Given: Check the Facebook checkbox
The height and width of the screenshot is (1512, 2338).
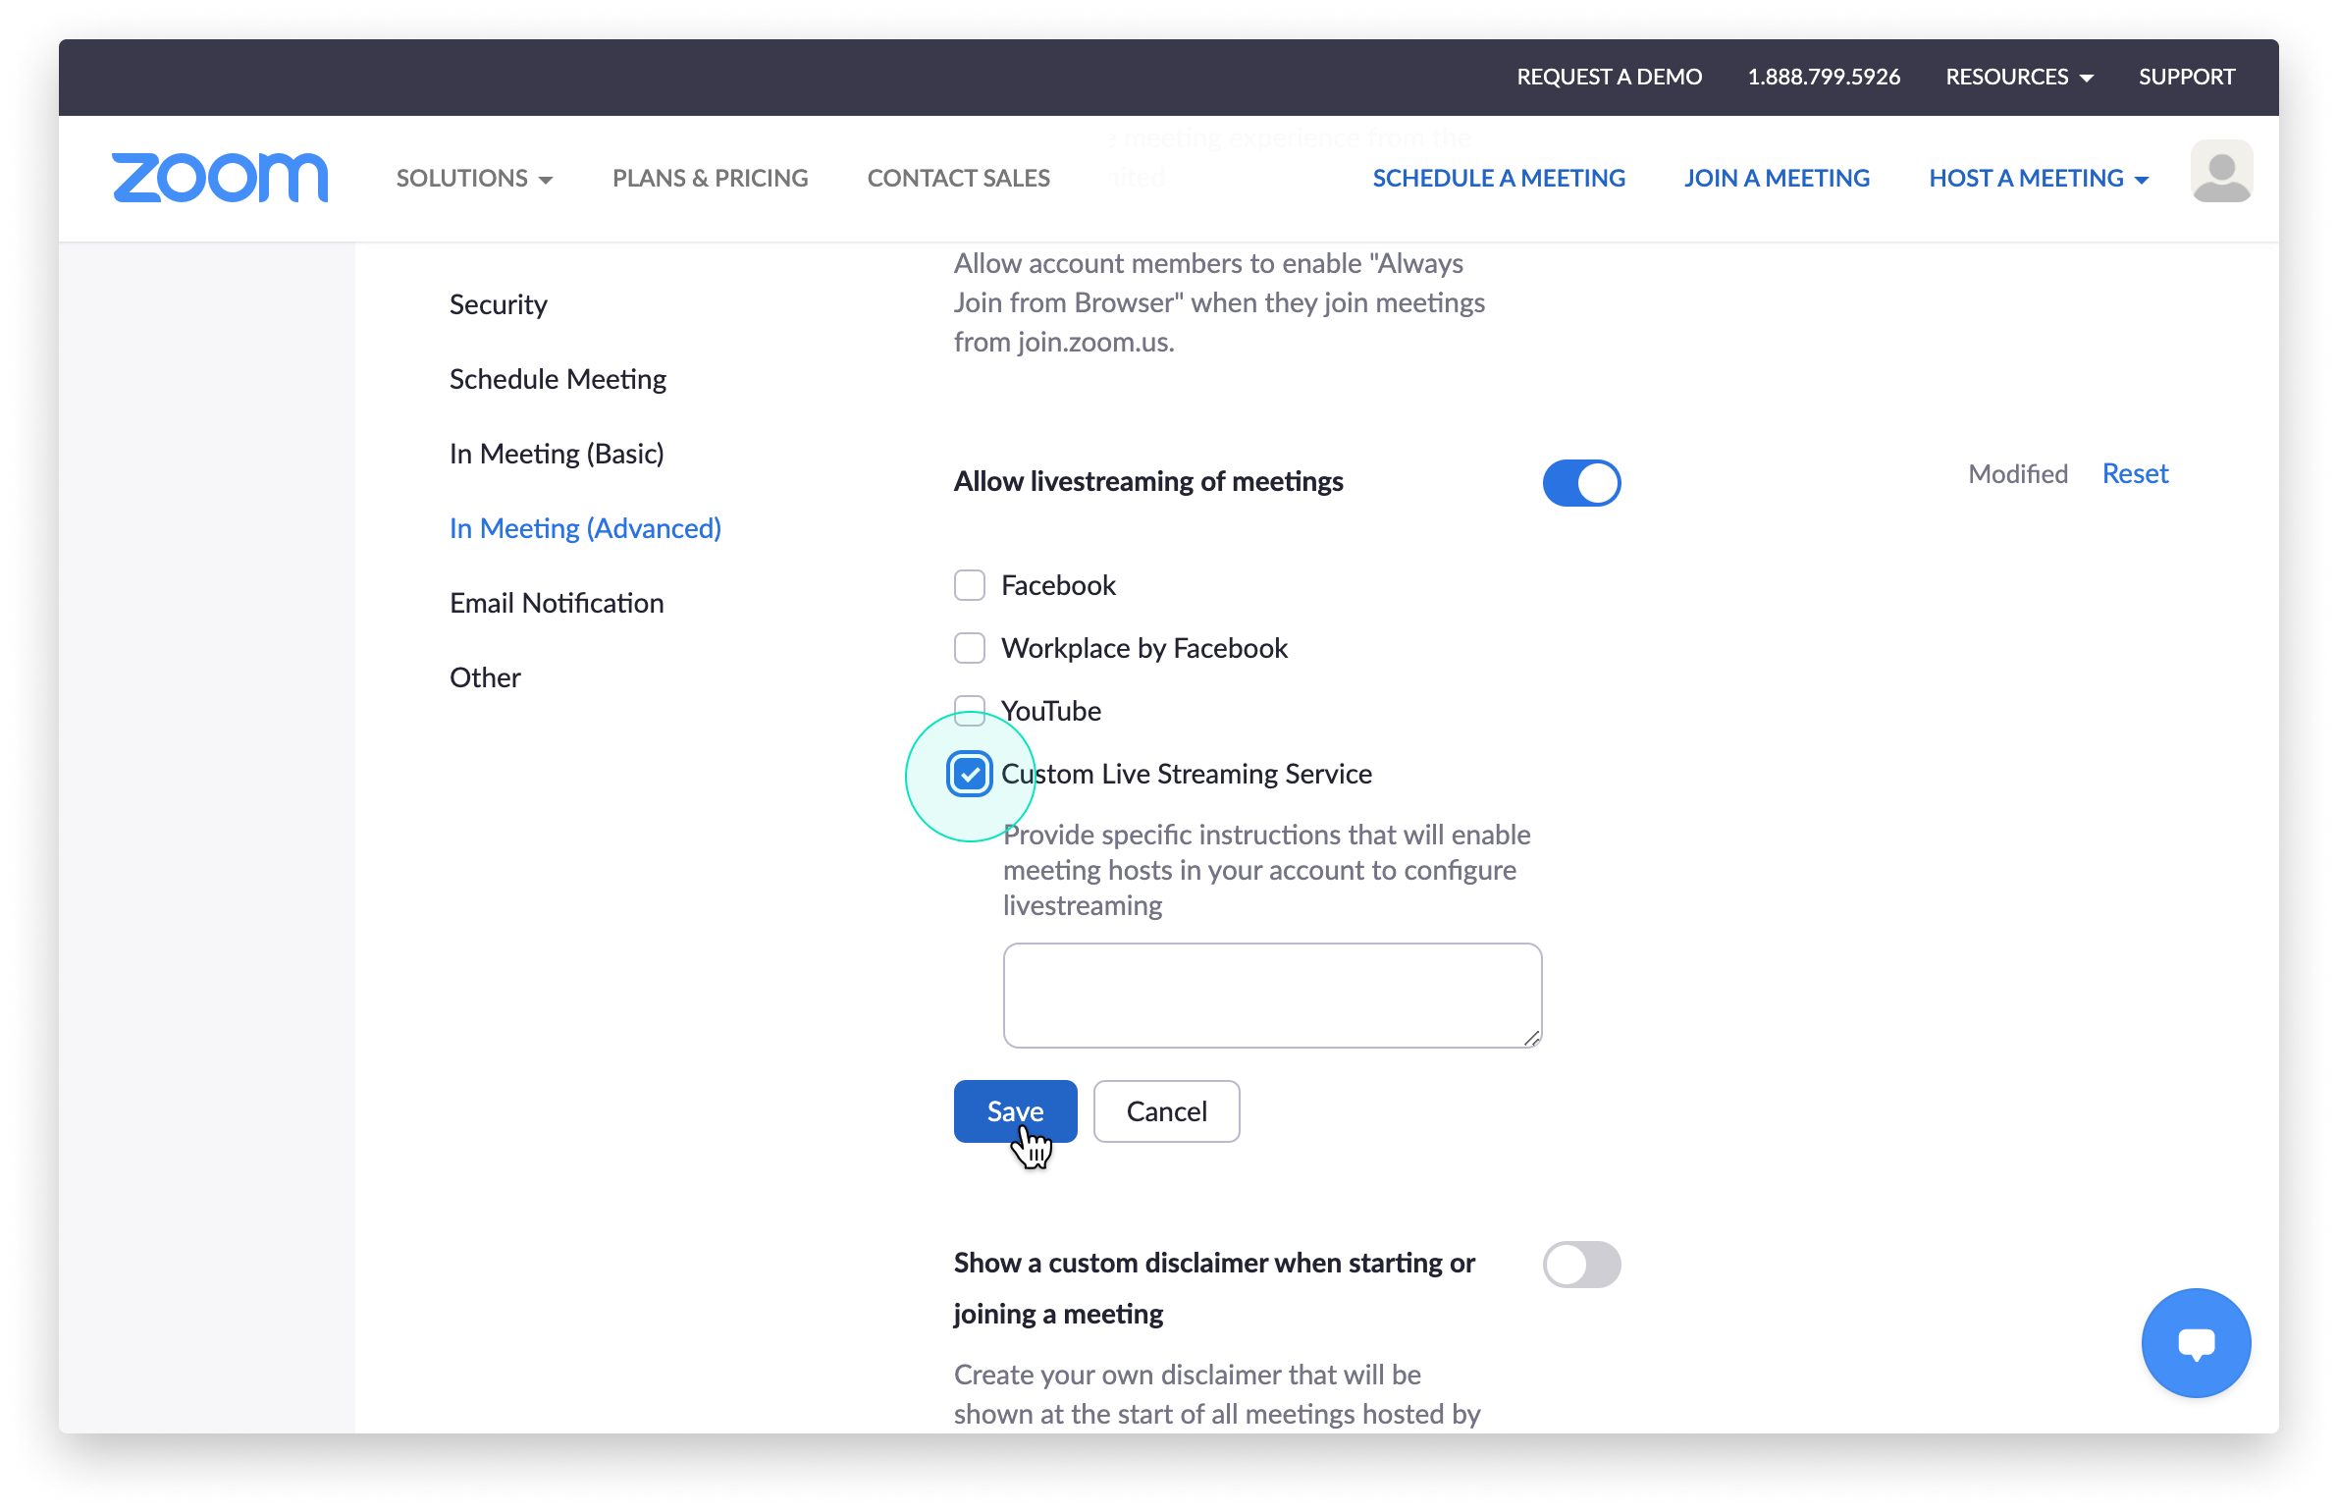Looking at the screenshot, I should coord(970,585).
